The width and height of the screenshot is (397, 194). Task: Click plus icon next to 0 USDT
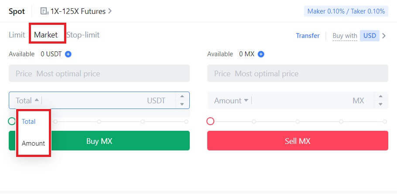(68, 54)
